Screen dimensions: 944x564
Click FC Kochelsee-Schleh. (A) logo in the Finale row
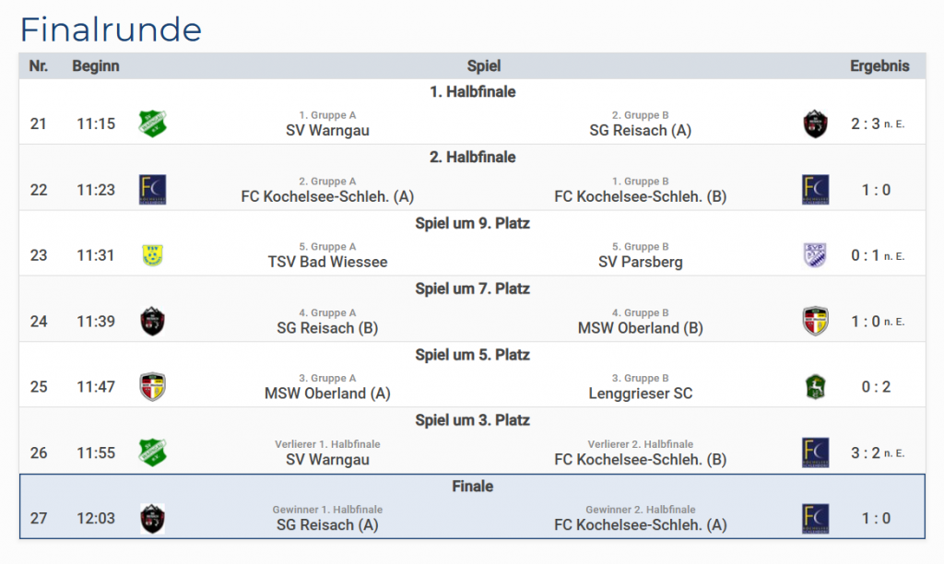pos(815,518)
